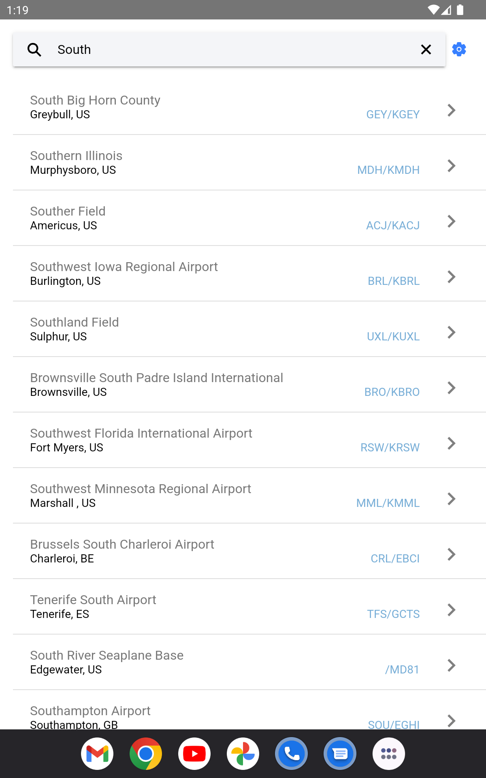Screen dimensions: 486x778
Task: Select Southland Field in results
Action: point(249,329)
